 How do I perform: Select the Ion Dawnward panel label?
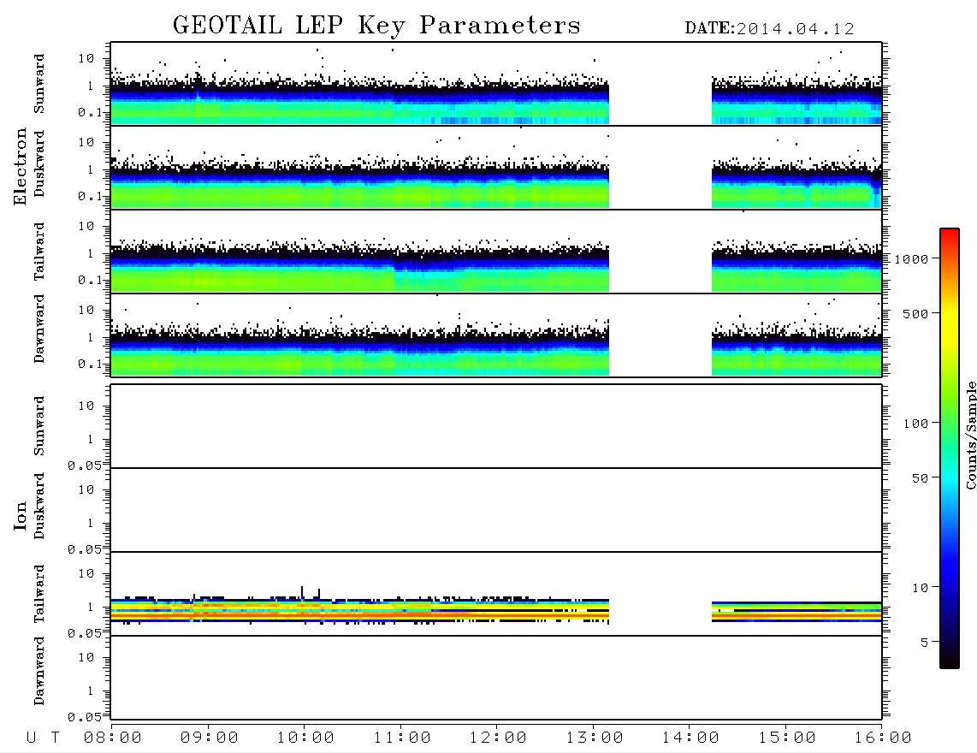(x=39, y=671)
